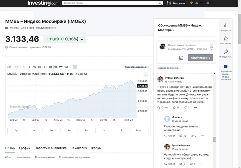The height and width of the screenshot is (168, 241).
Task: Open Правила дискуссии link
Action: 168,68
